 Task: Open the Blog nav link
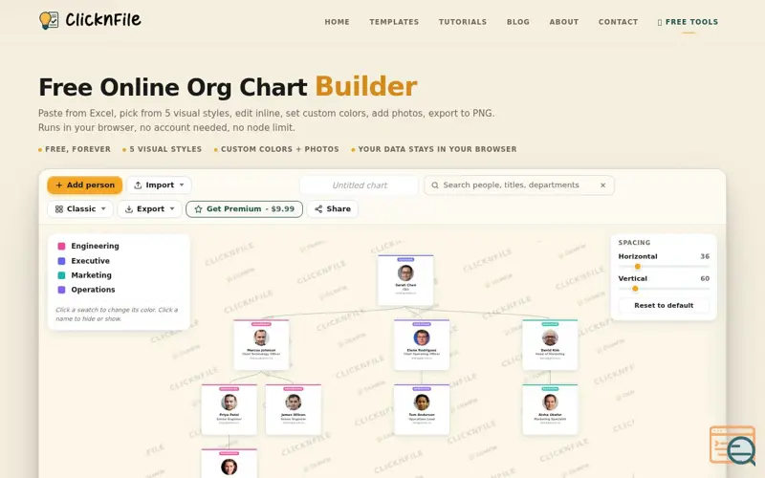518,22
